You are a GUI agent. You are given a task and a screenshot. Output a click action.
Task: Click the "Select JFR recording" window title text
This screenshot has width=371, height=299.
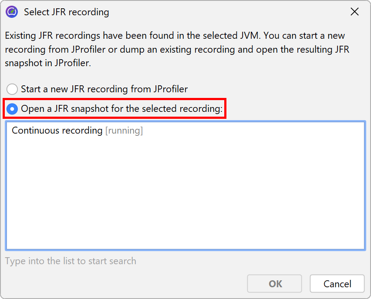(x=66, y=12)
